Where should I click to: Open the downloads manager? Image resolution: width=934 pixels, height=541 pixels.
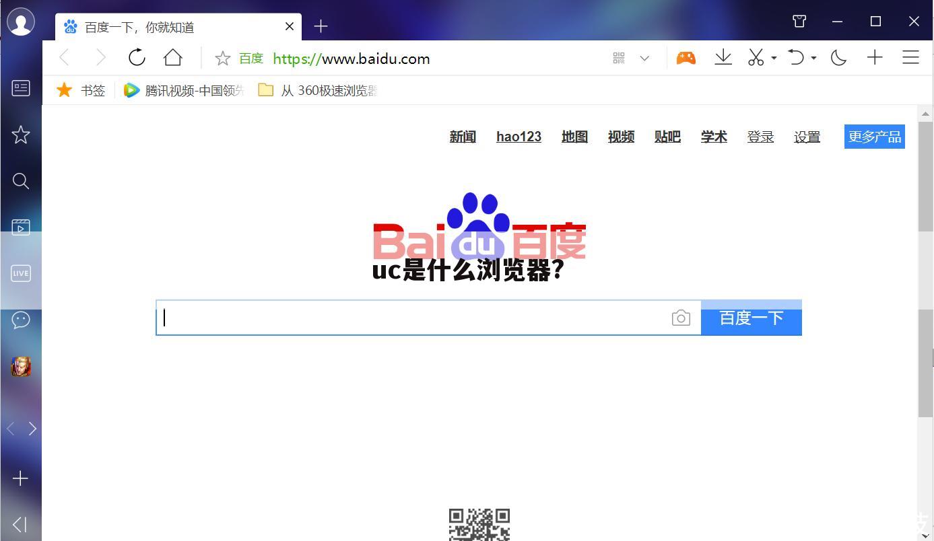pos(723,57)
